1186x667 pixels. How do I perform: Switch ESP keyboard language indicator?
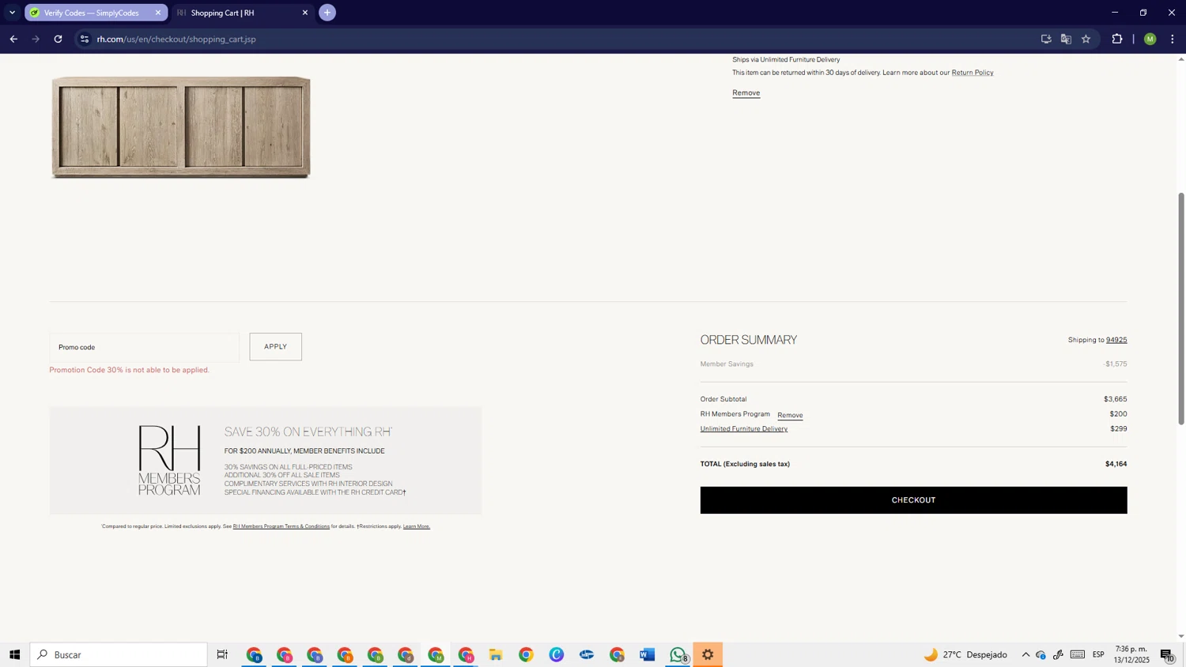click(x=1098, y=654)
